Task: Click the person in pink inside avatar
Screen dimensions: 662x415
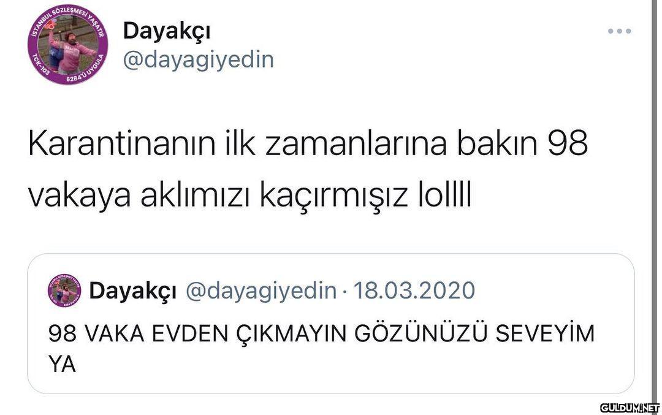Action: click(71, 51)
